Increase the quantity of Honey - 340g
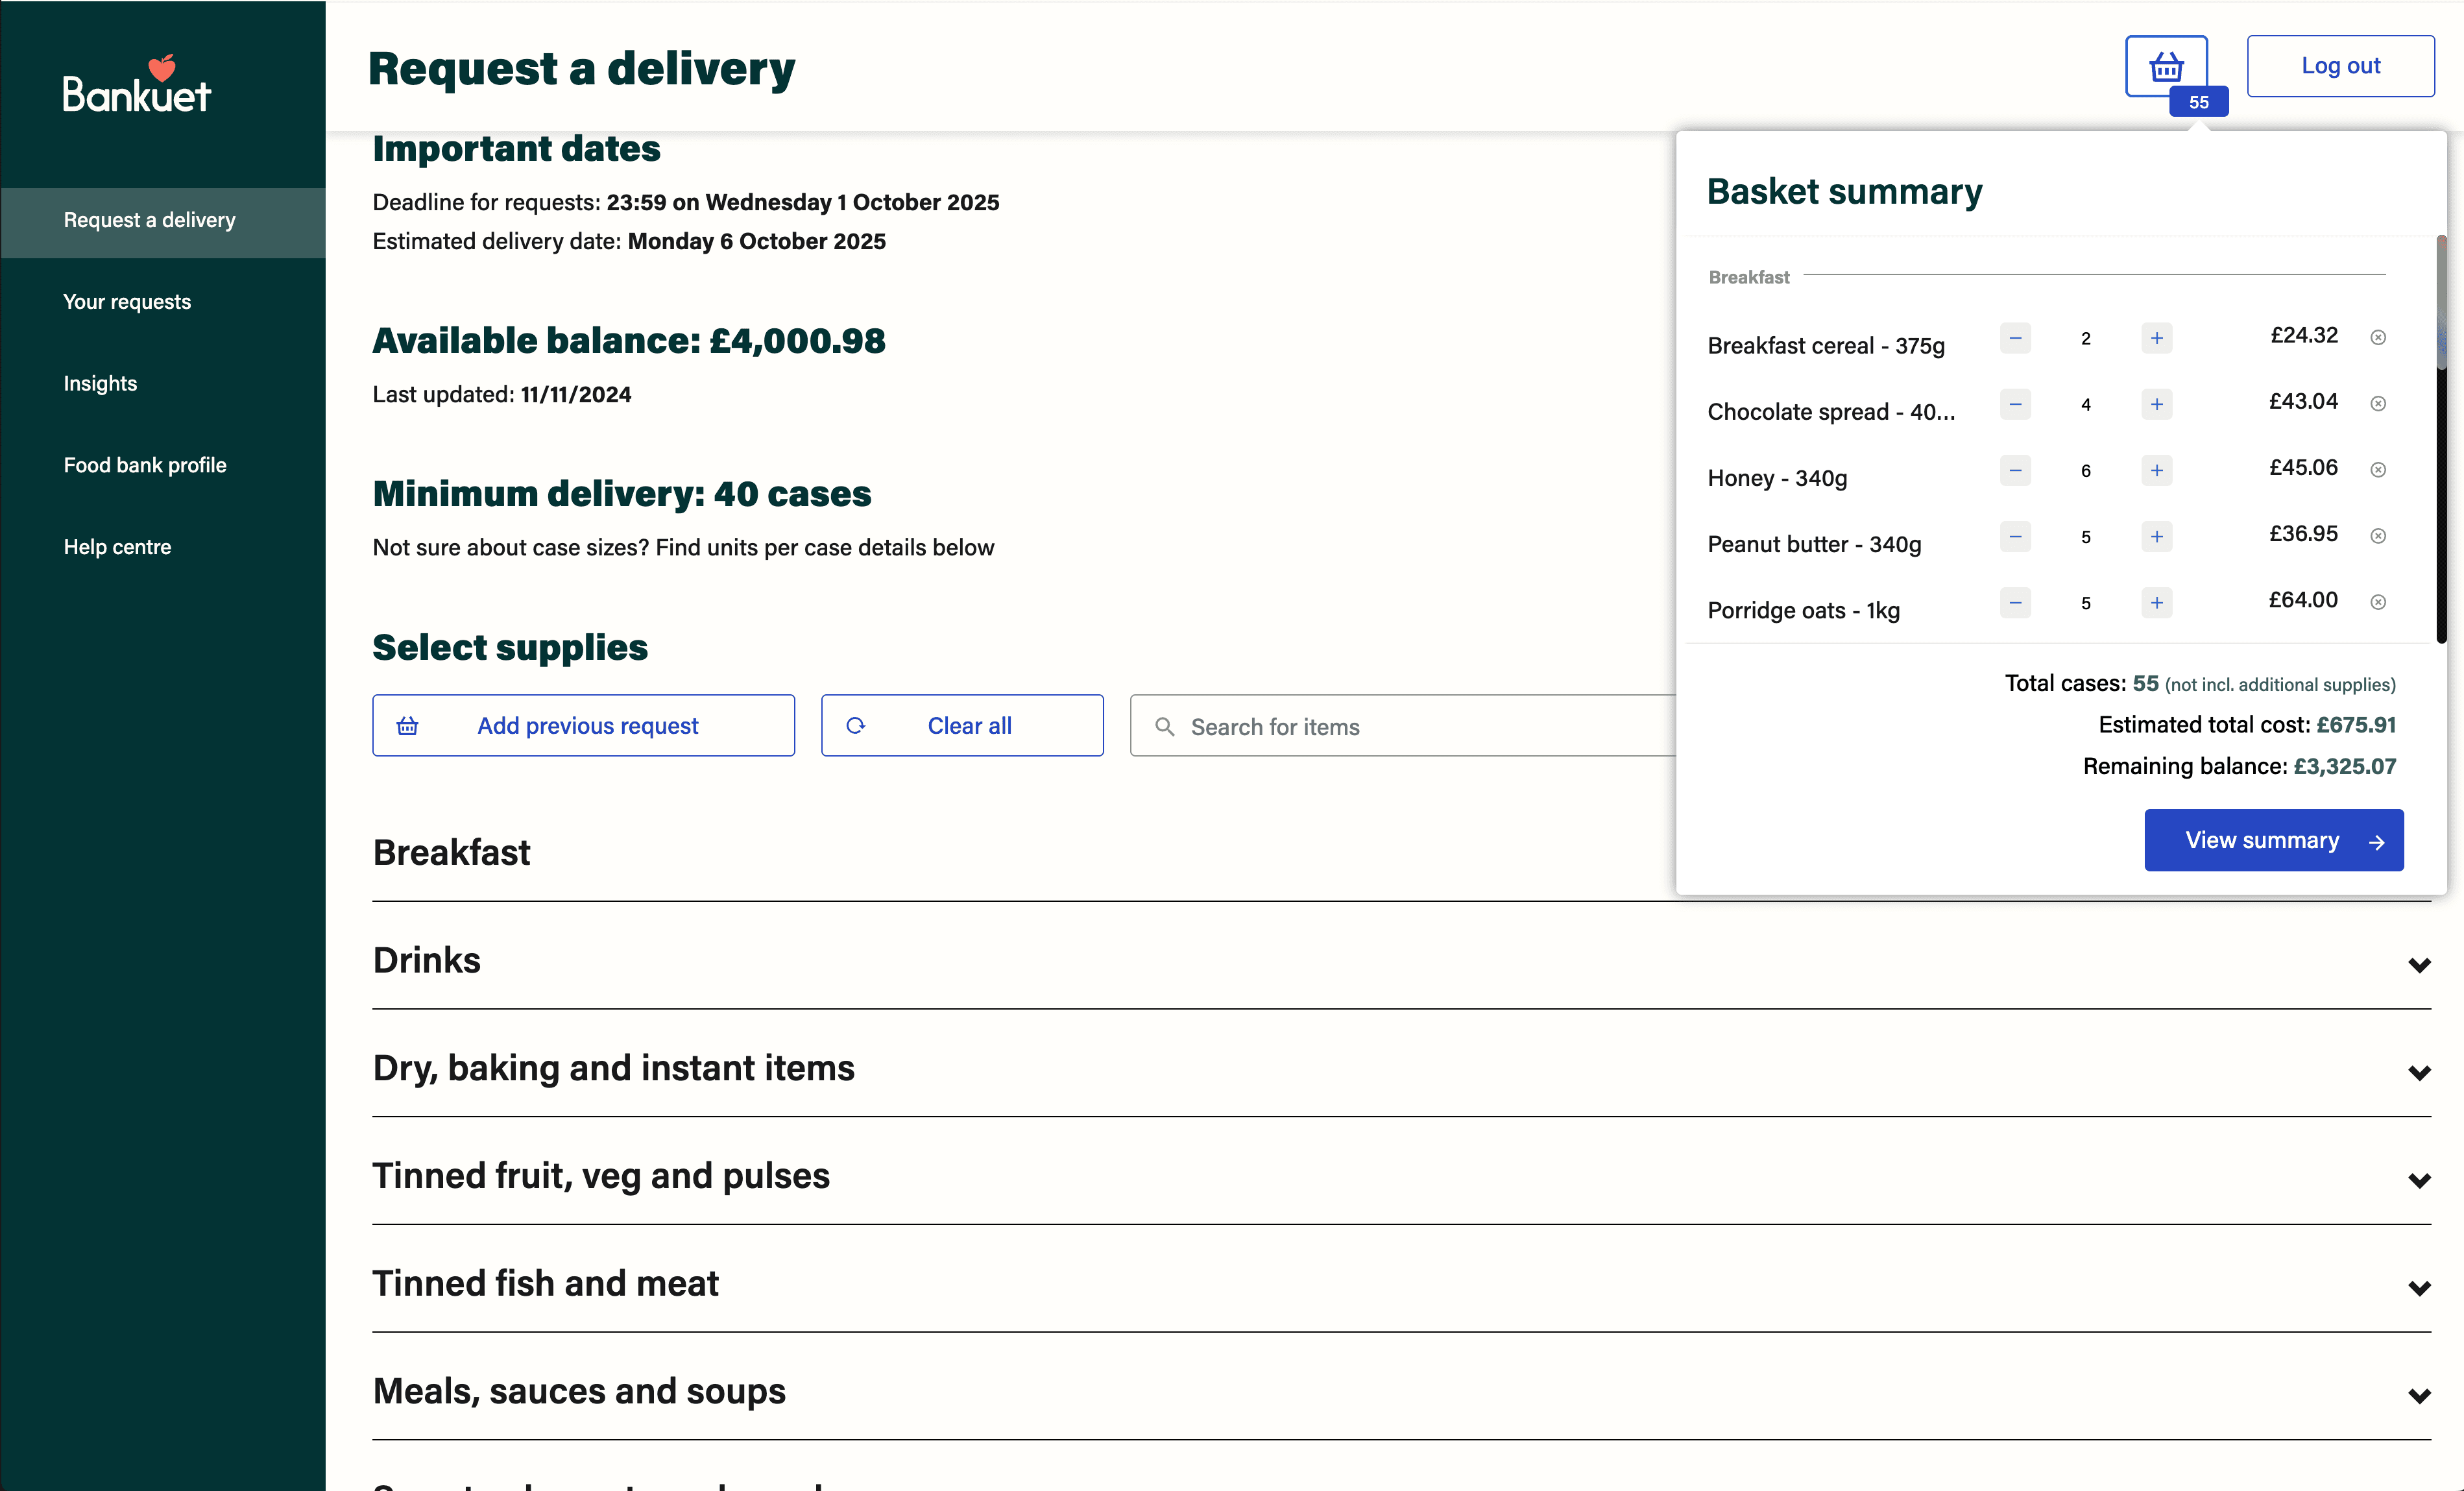Screen dimensions: 2464x1491 click(2157, 470)
